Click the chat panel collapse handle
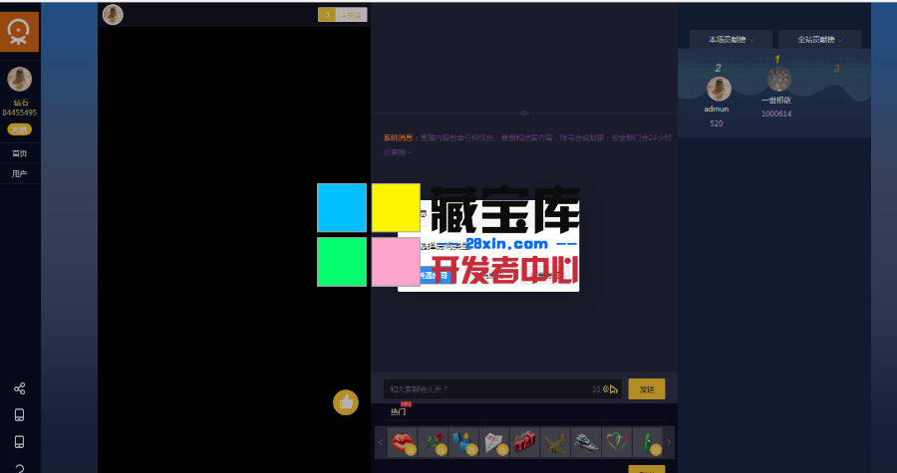The height and width of the screenshot is (473, 897). 524,114
